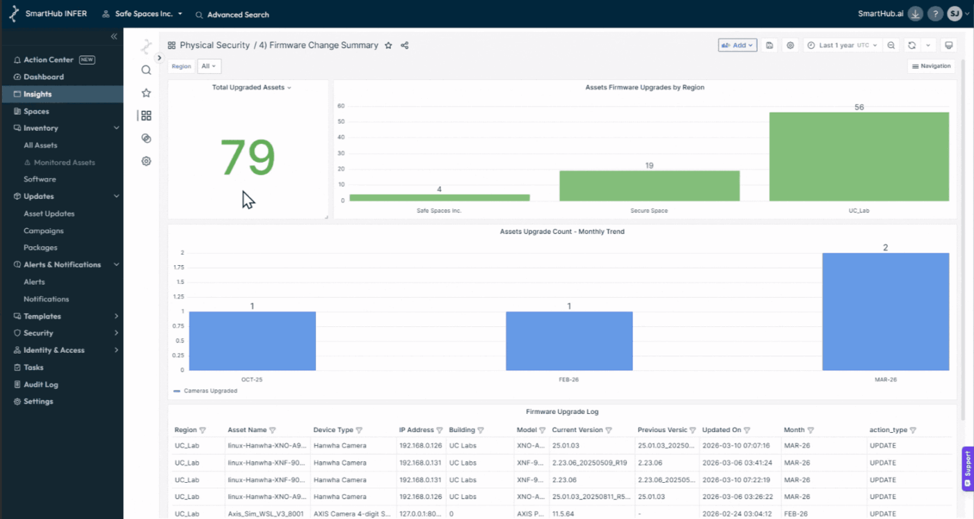This screenshot has width=974, height=519.
Task: Collapse the left navigation sidebar
Action: point(113,36)
